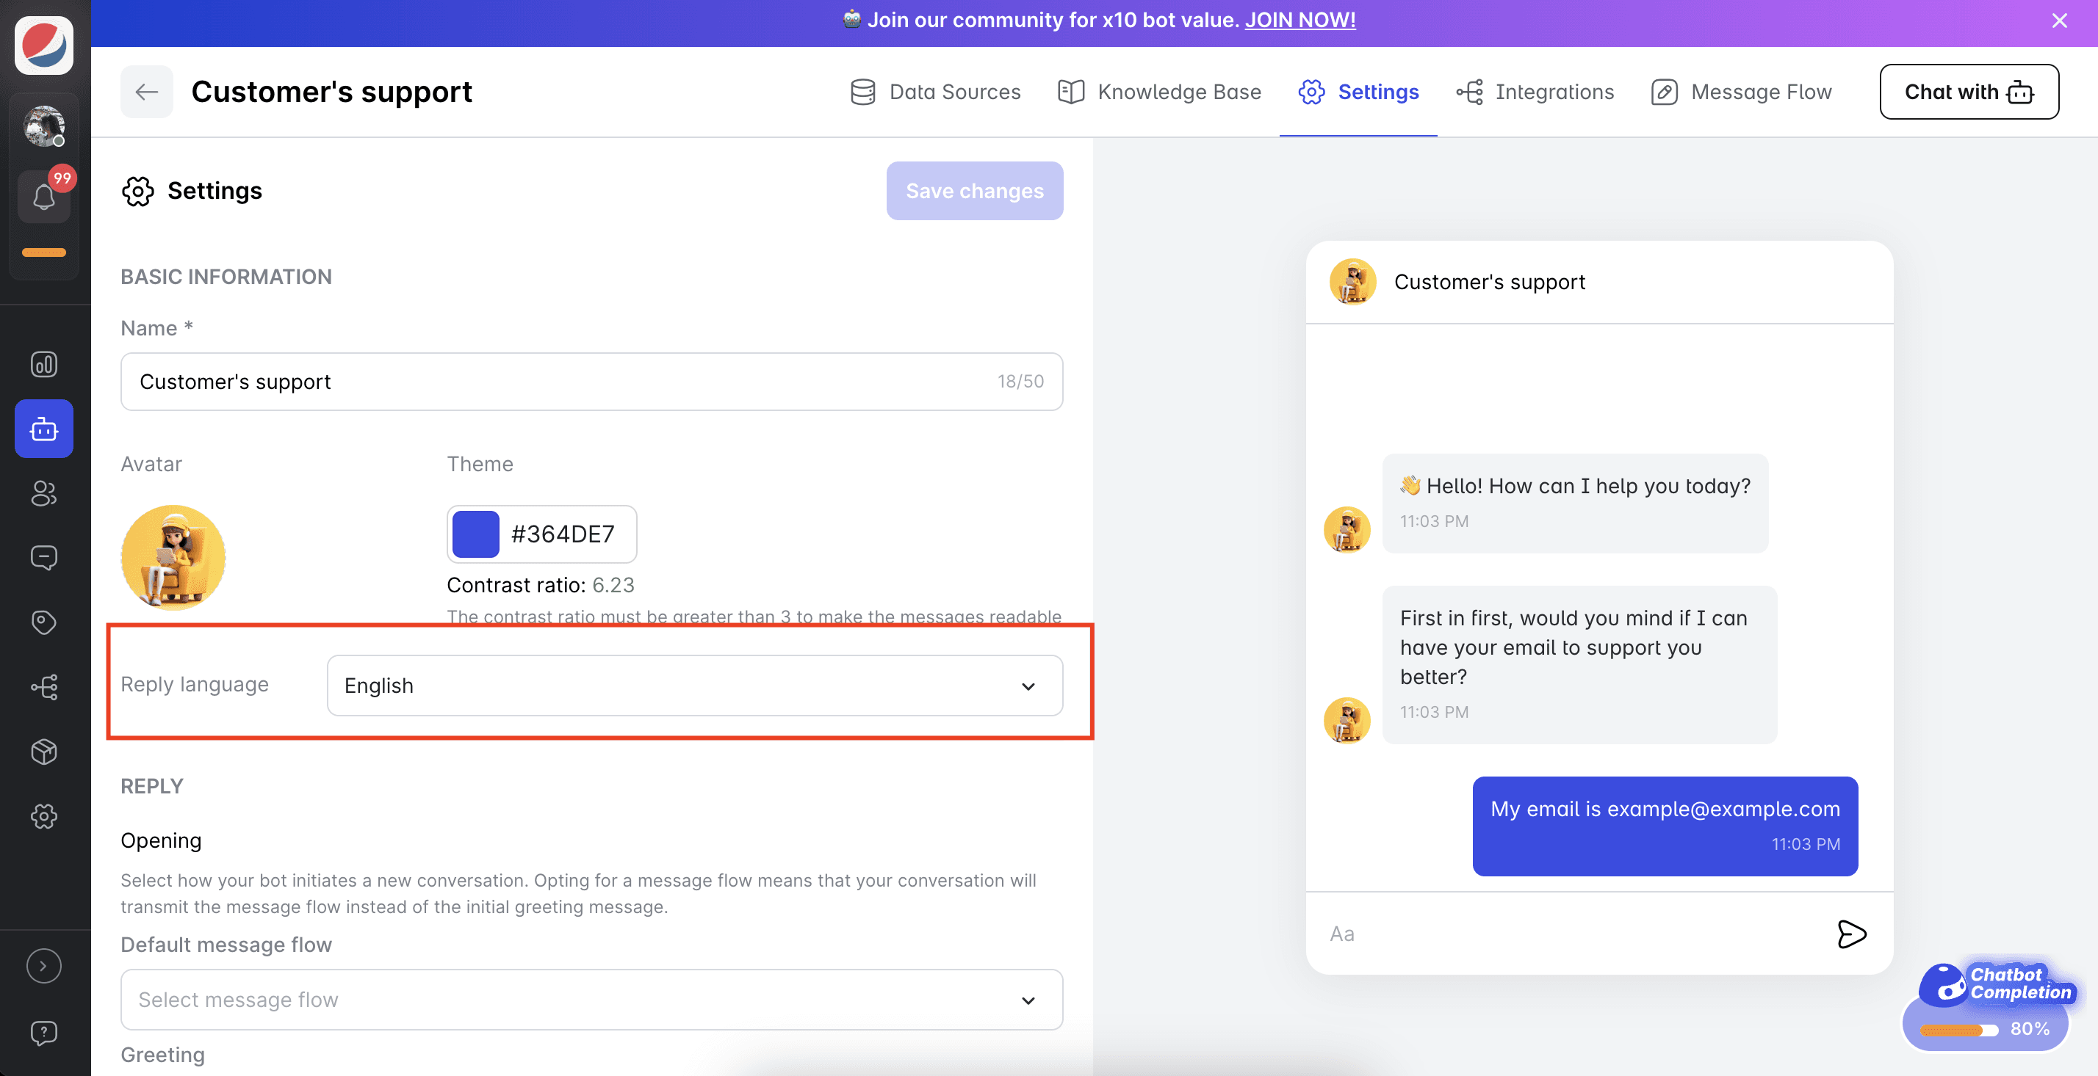The height and width of the screenshot is (1076, 2098).
Task: Click the contacts/users sidebar icon
Action: tap(44, 494)
